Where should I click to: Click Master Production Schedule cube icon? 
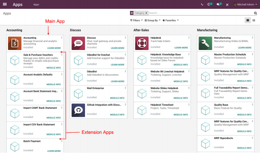(205, 60)
